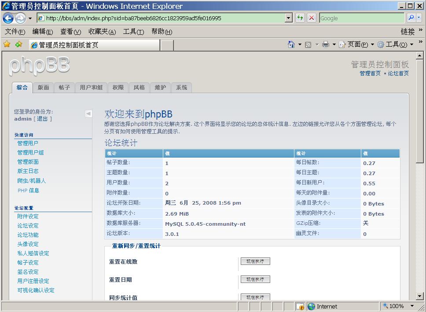Switch to the 风格 tab
The image size is (426, 312).
tap(140, 88)
